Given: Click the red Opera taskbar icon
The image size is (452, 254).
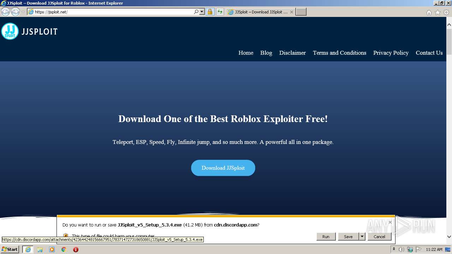Looking at the screenshot, I should [x=76, y=249].
